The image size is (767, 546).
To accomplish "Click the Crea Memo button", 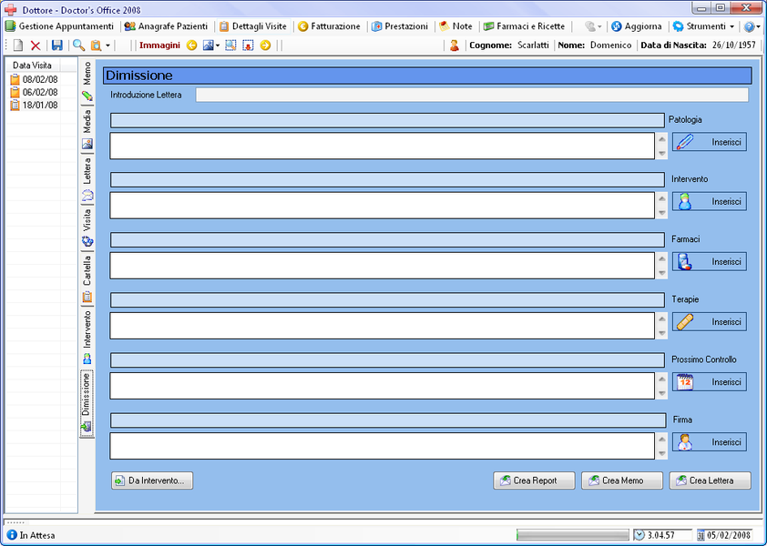I will (x=622, y=480).
